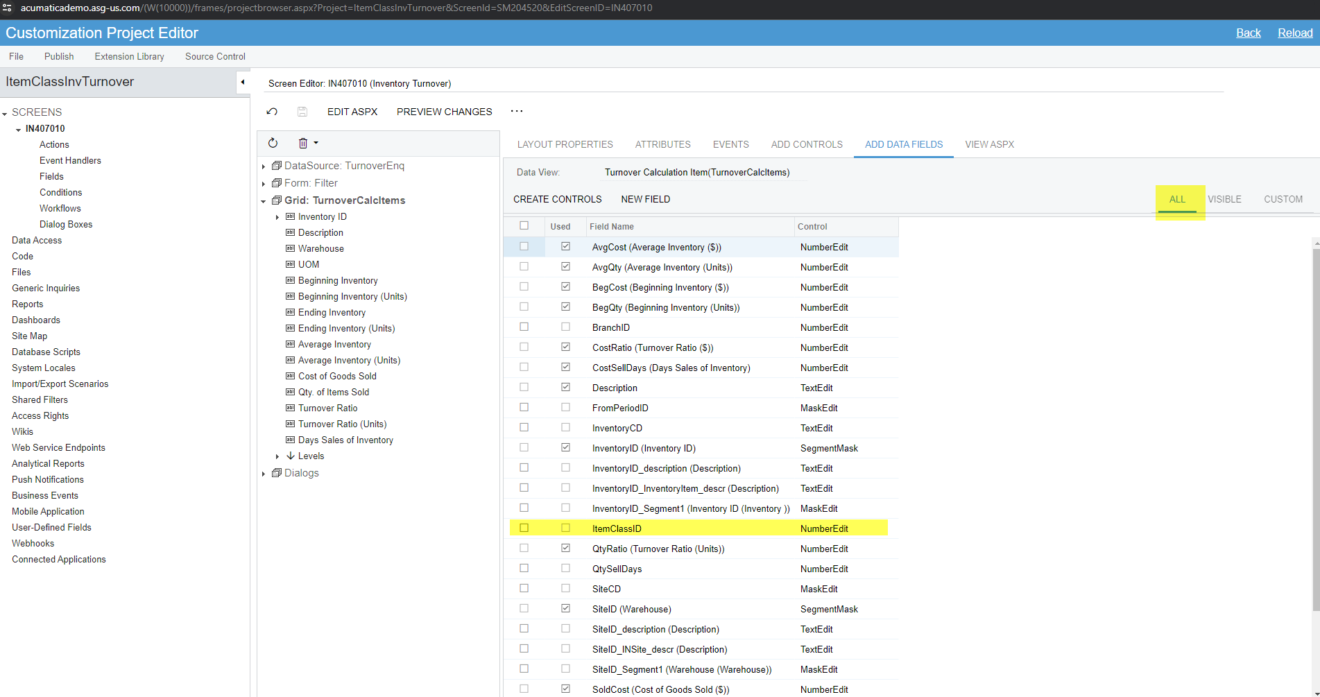Collapse the Grid: TurnoverCalcItems node
The height and width of the screenshot is (697, 1320).
(x=264, y=201)
